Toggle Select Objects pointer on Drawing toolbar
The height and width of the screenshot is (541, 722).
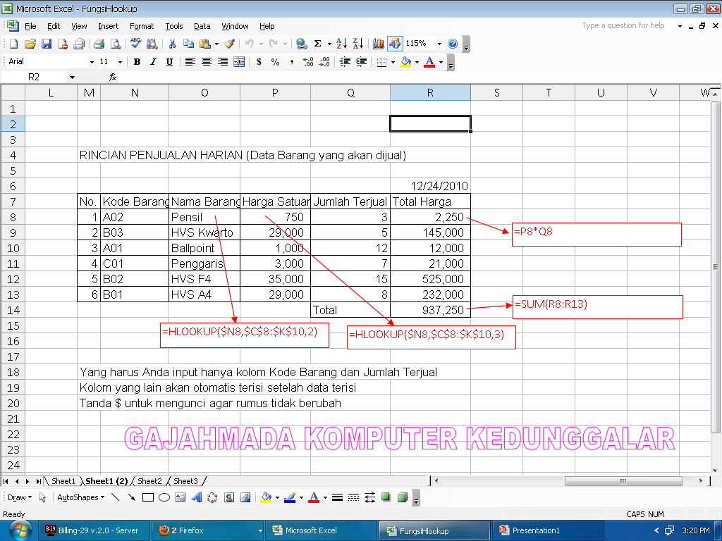point(42,497)
